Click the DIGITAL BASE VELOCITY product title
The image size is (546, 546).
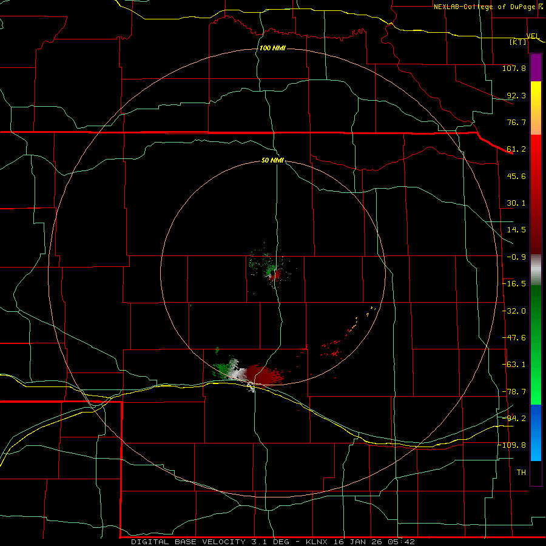[188, 542]
